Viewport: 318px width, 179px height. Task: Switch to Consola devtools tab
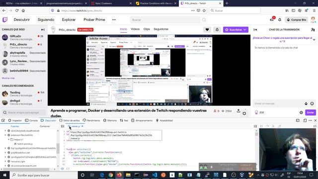31,120
